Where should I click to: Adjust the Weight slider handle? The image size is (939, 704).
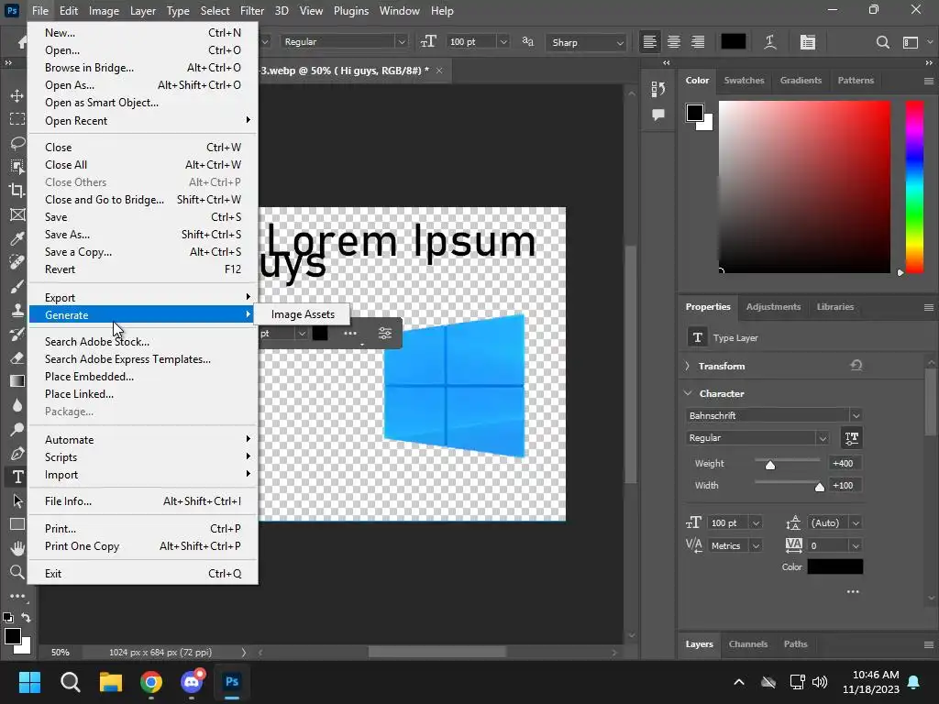click(x=770, y=465)
